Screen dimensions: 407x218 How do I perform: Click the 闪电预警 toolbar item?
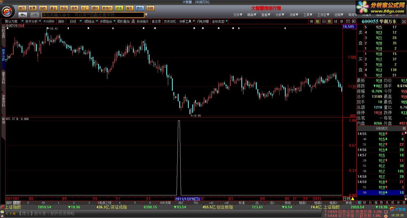203,21
